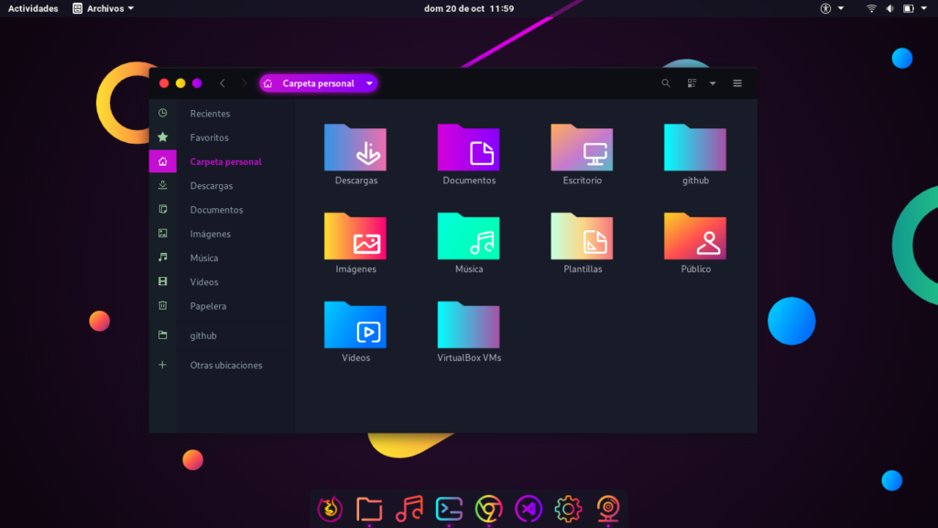The width and height of the screenshot is (938, 528).
Task: Open the Plantillas folder icon
Action: [582, 236]
